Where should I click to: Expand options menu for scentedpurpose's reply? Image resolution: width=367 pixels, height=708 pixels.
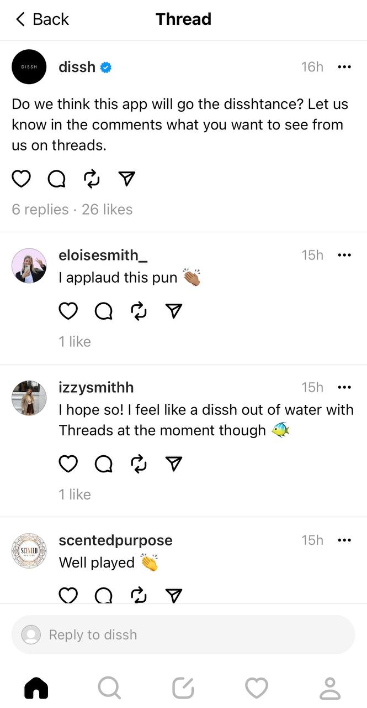(344, 540)
